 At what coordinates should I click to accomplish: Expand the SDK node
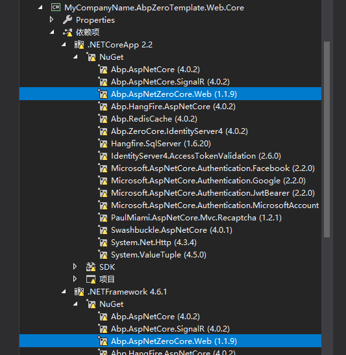click(75, 267)
